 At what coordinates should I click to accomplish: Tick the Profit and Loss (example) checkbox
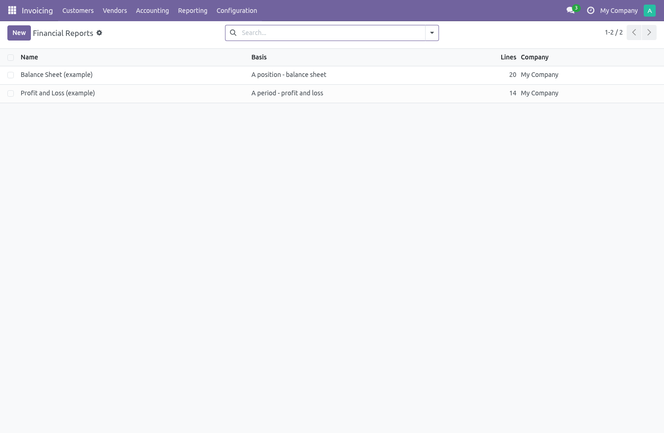tap(11, 94)
